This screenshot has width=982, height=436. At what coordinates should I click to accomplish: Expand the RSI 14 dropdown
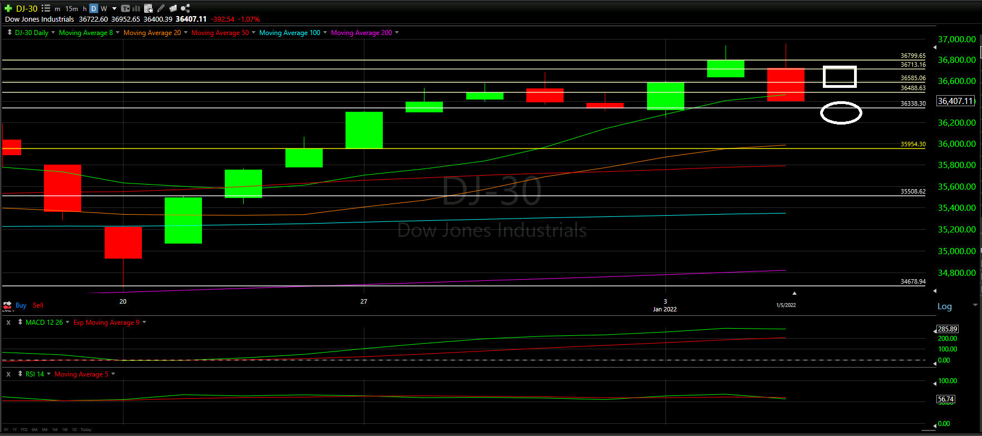coord(48,374)
